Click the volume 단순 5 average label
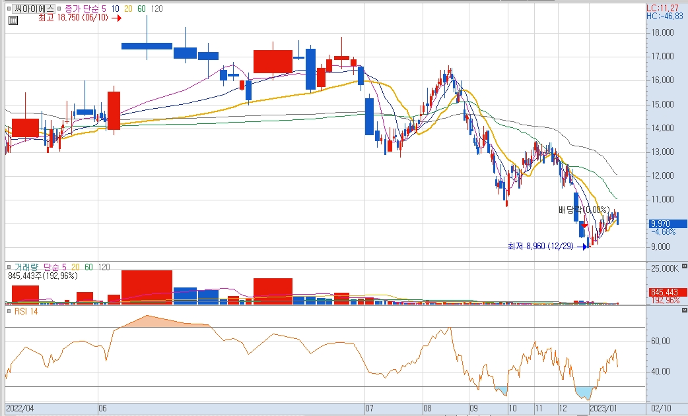This screenshot has width=688, height=416. [x=55, y=267]
